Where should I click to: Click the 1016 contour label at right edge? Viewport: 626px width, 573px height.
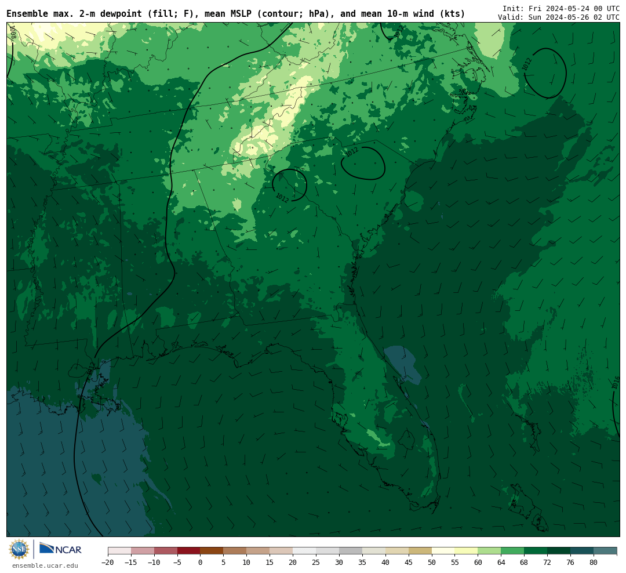616,383
